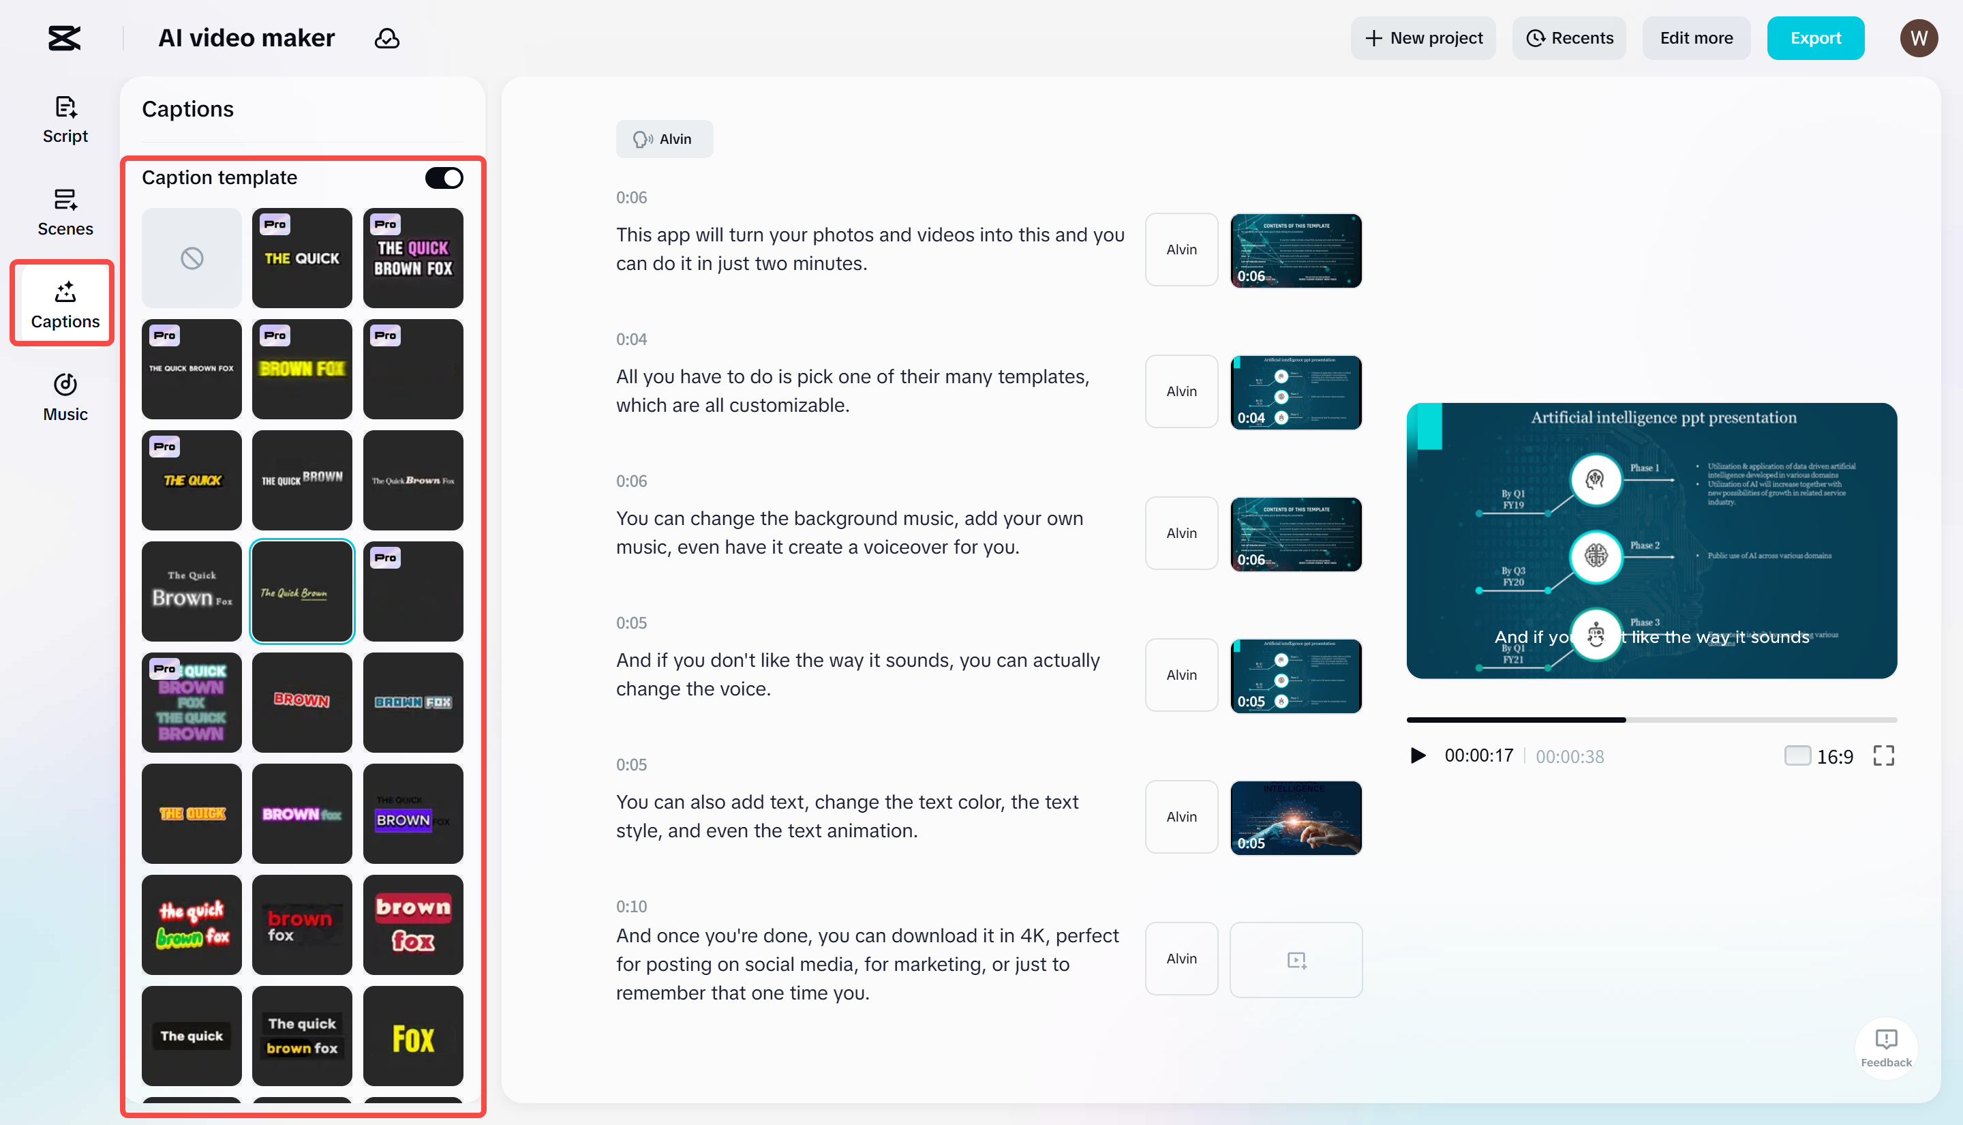
Task: Select the yellow BROWN FOX caption template
Action: pos(302,369)
